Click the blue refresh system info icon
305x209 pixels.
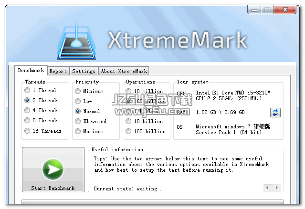point(275,113)
